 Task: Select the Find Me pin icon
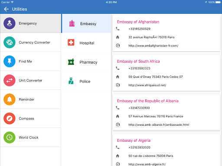(x=10, y=61)
